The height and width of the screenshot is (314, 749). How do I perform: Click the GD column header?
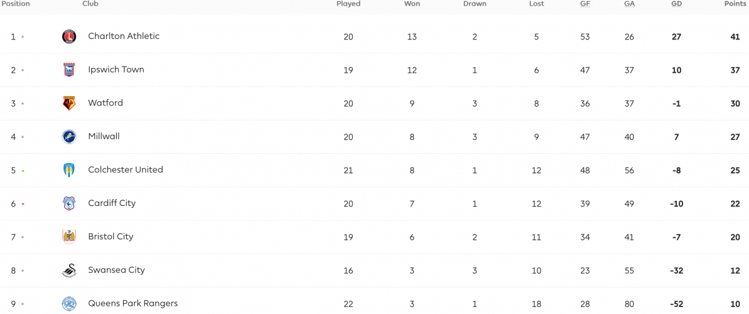pos(676,4)
